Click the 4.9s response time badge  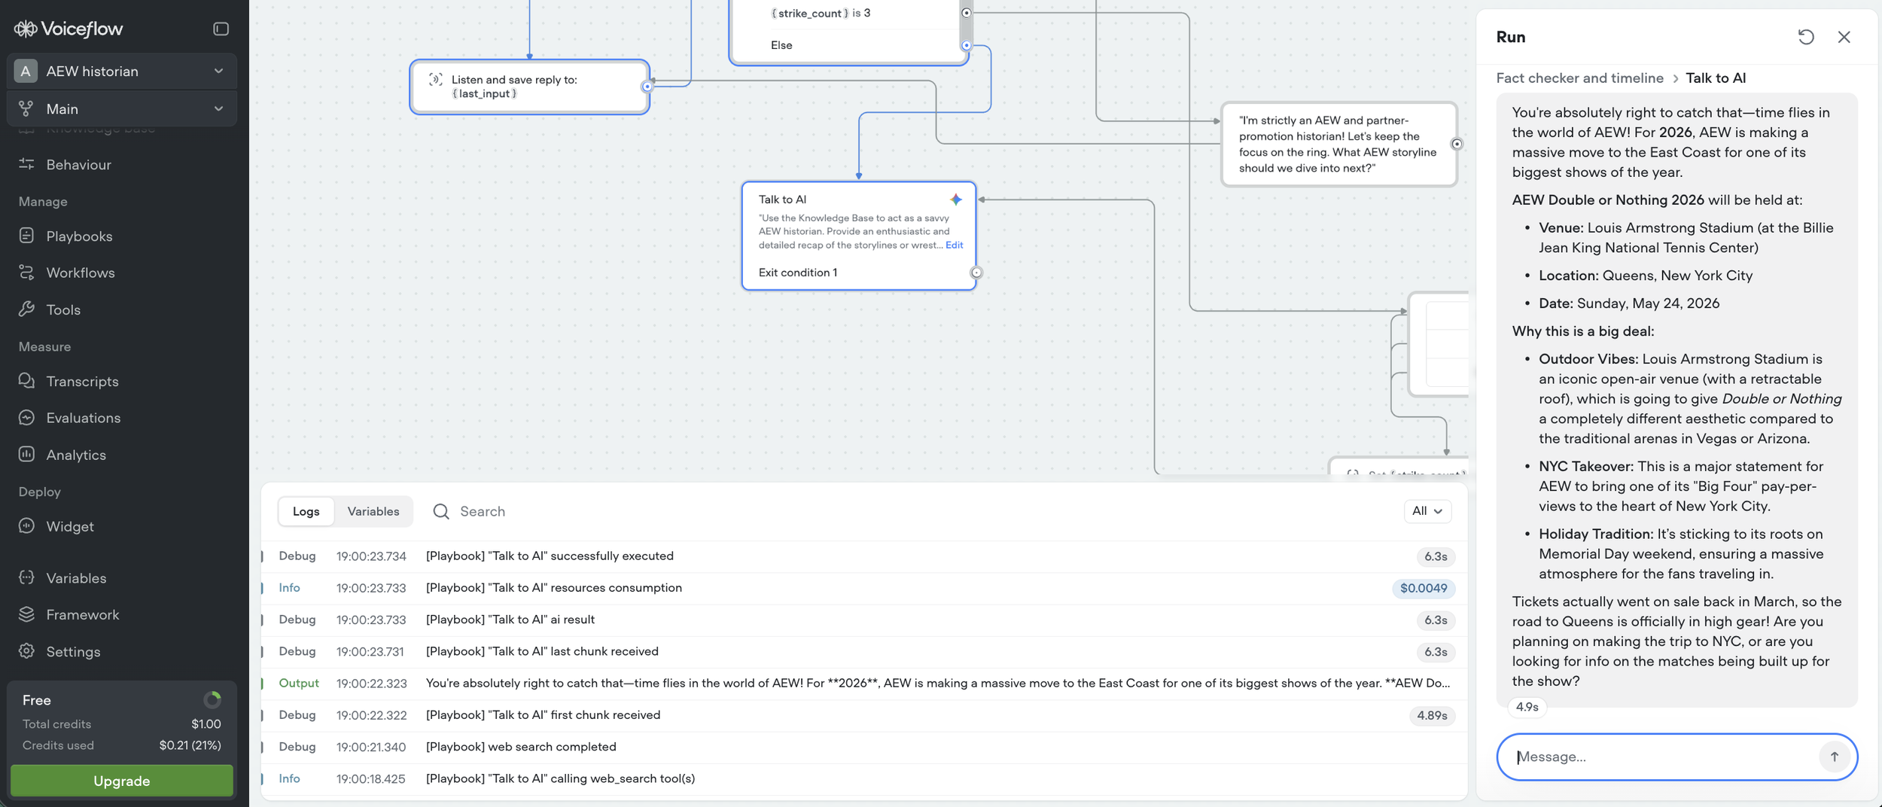1527,707
